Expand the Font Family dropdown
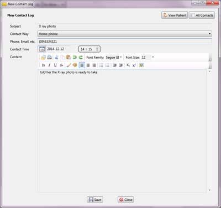221x208 pixels. point(114,58)
